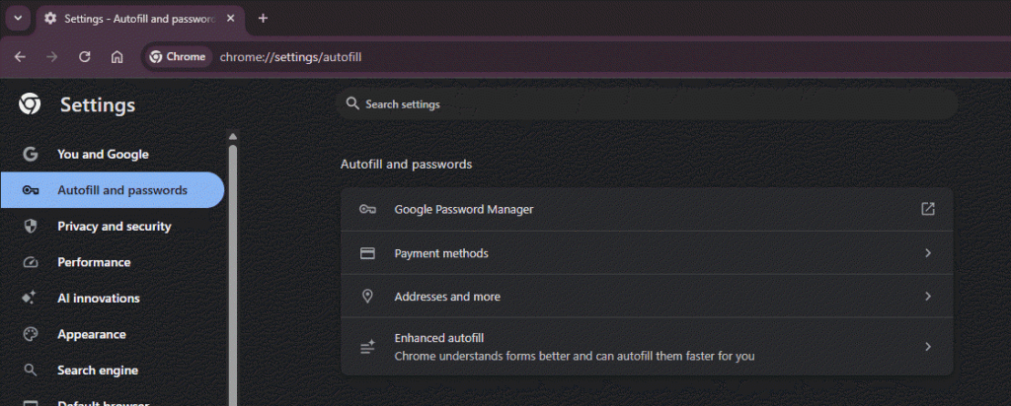1011x406 pixels.
Task: Click the key icon in the sidebar
Action: (31, 190)
